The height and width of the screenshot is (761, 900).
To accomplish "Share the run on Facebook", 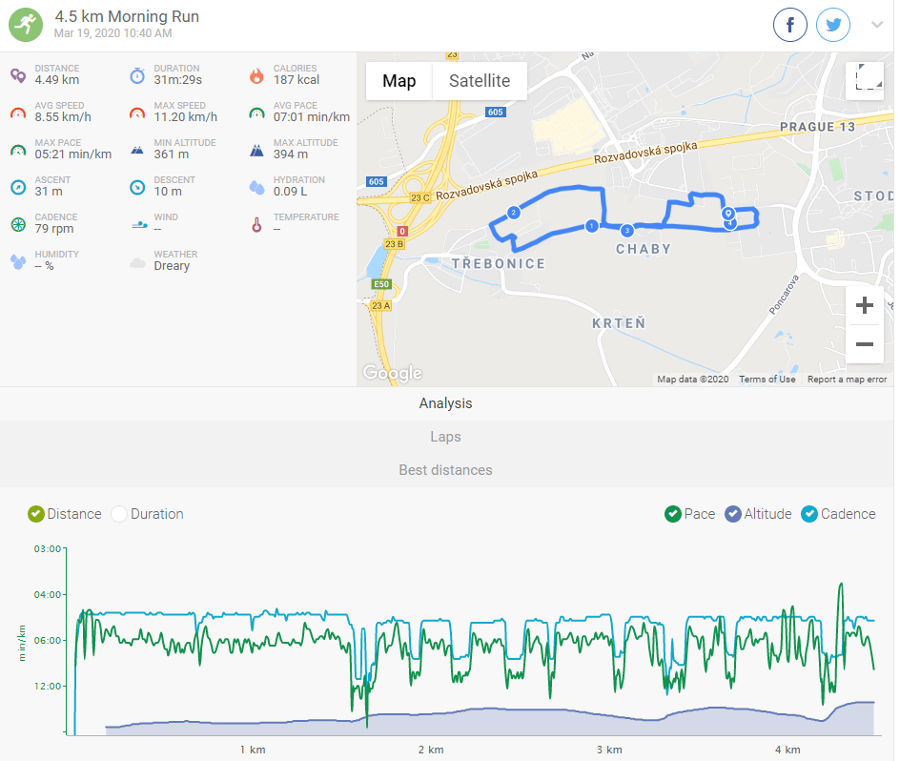I will 790,25.
